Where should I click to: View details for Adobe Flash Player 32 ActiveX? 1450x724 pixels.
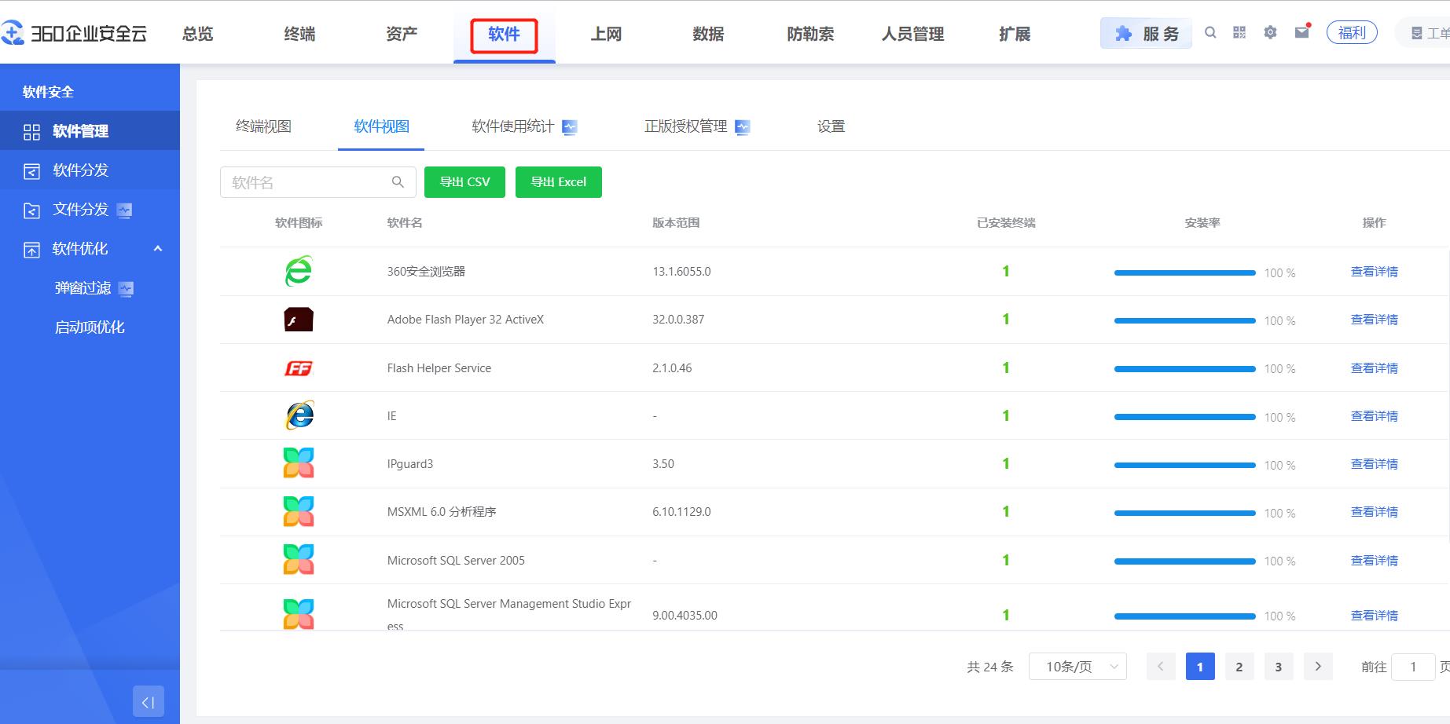1374,320
